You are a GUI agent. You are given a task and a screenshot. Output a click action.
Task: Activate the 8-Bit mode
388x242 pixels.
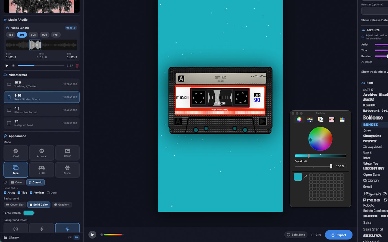tap(41, 170)
